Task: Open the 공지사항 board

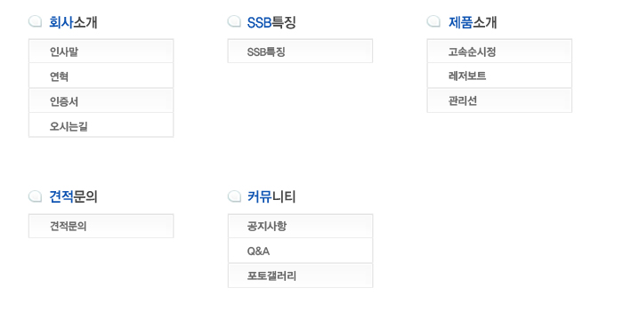Action: coord(300,226)
